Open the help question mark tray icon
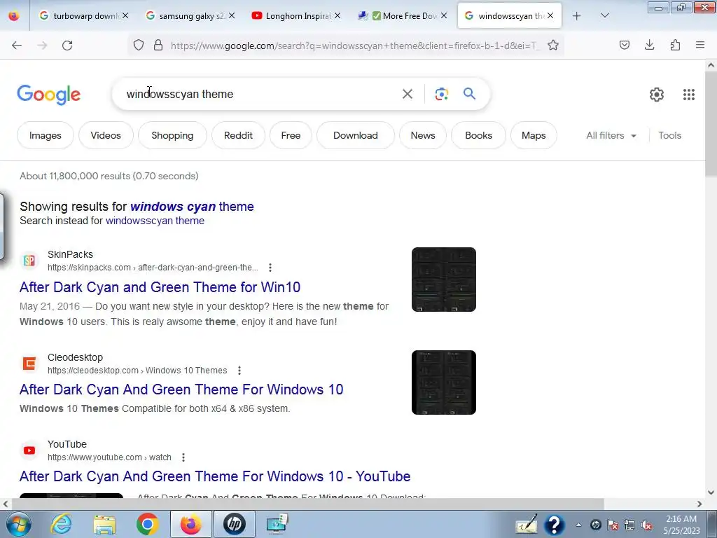717x538 pixels. (554, 525)
